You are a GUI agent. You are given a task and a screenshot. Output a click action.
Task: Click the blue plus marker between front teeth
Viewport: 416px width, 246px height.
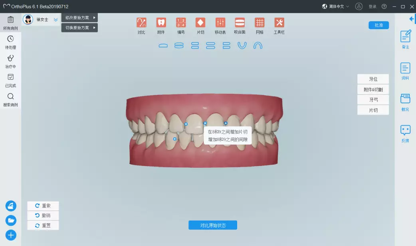coord(205,123)
